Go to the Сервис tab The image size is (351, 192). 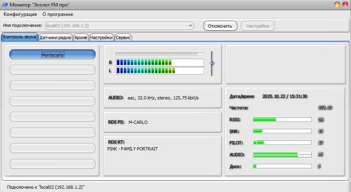click(123, 38)
